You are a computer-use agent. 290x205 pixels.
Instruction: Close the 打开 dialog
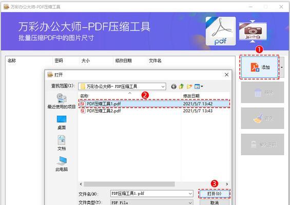click(x=226, y=75)
